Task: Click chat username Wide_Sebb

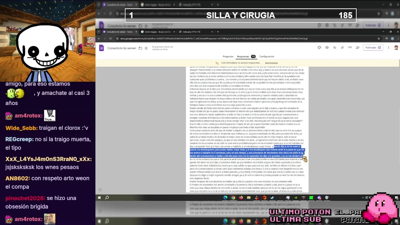Action: coord(21,128)
